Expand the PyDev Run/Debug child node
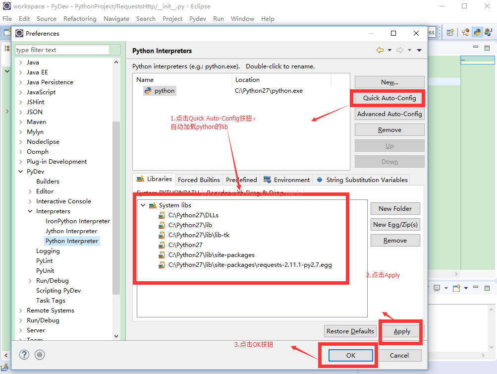This screenshot has width=497, height=374. point(30,281)
